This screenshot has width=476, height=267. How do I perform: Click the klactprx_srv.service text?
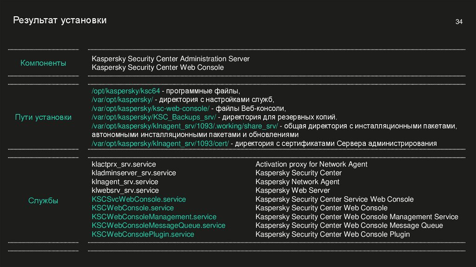(124, 164)
